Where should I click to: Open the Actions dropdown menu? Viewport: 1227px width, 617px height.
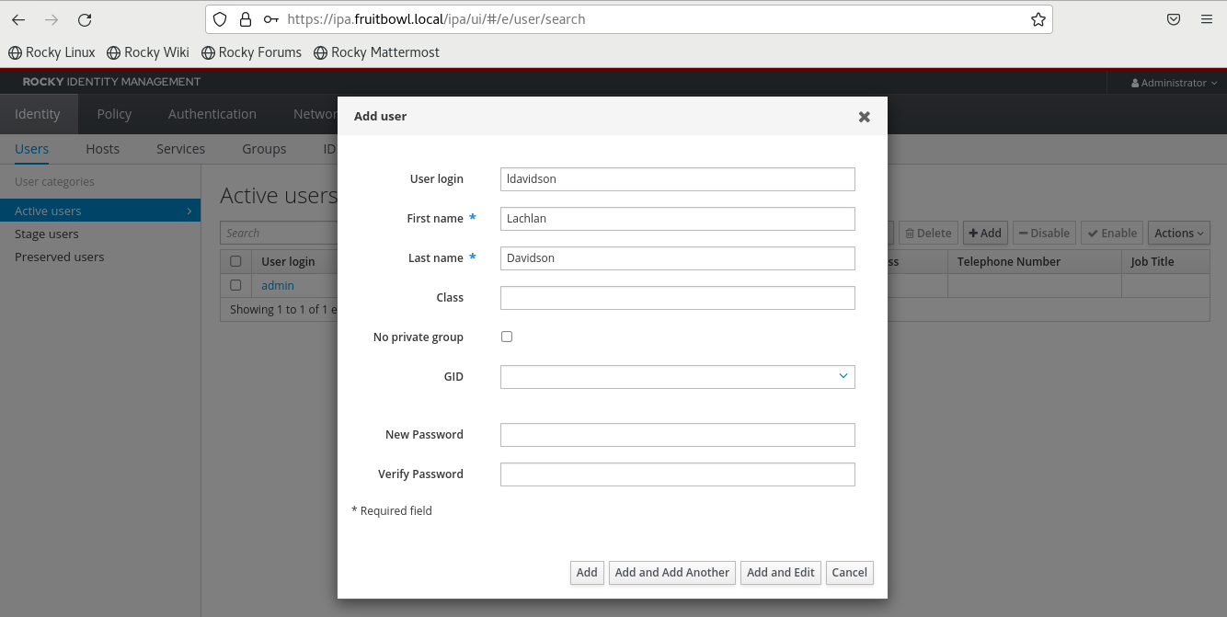point(1178,234)
